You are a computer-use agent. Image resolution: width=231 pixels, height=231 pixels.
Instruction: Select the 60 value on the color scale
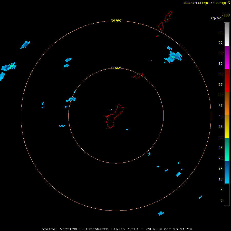click(x=220, y=74)
